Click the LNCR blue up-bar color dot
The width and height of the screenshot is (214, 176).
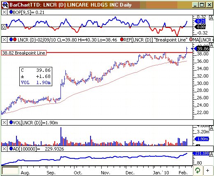(11, 40)
